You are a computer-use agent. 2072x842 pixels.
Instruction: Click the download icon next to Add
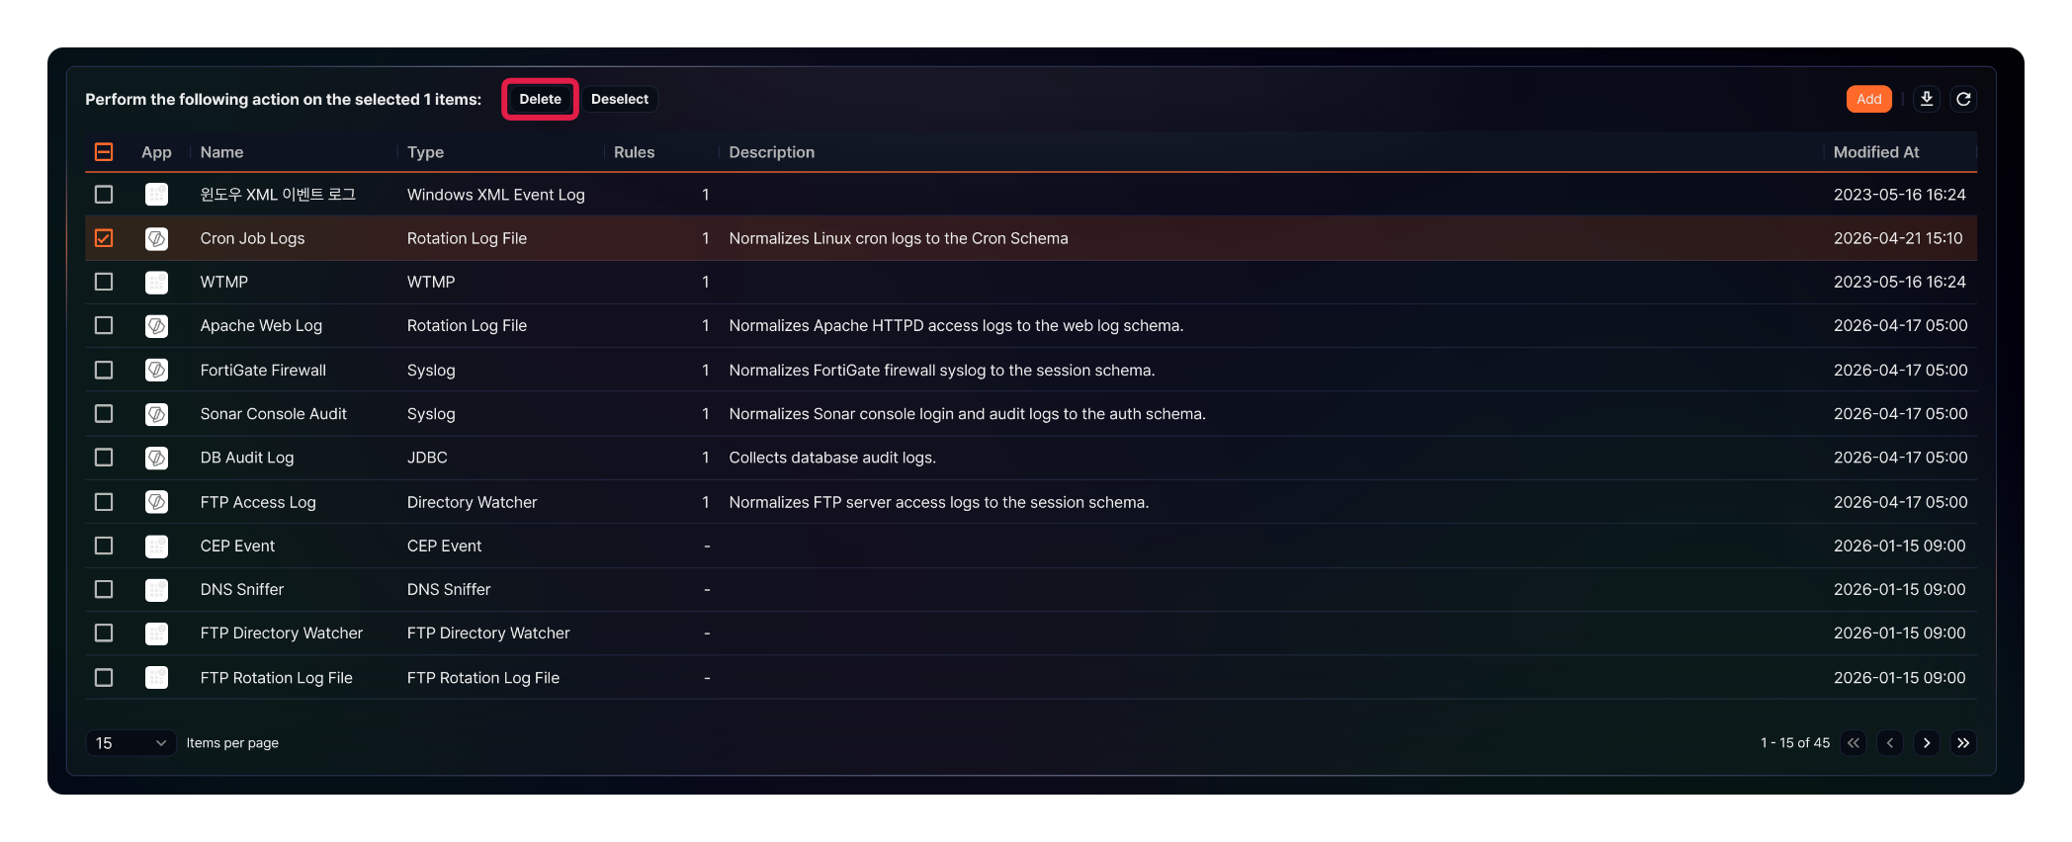click(x=1926, y=99)
